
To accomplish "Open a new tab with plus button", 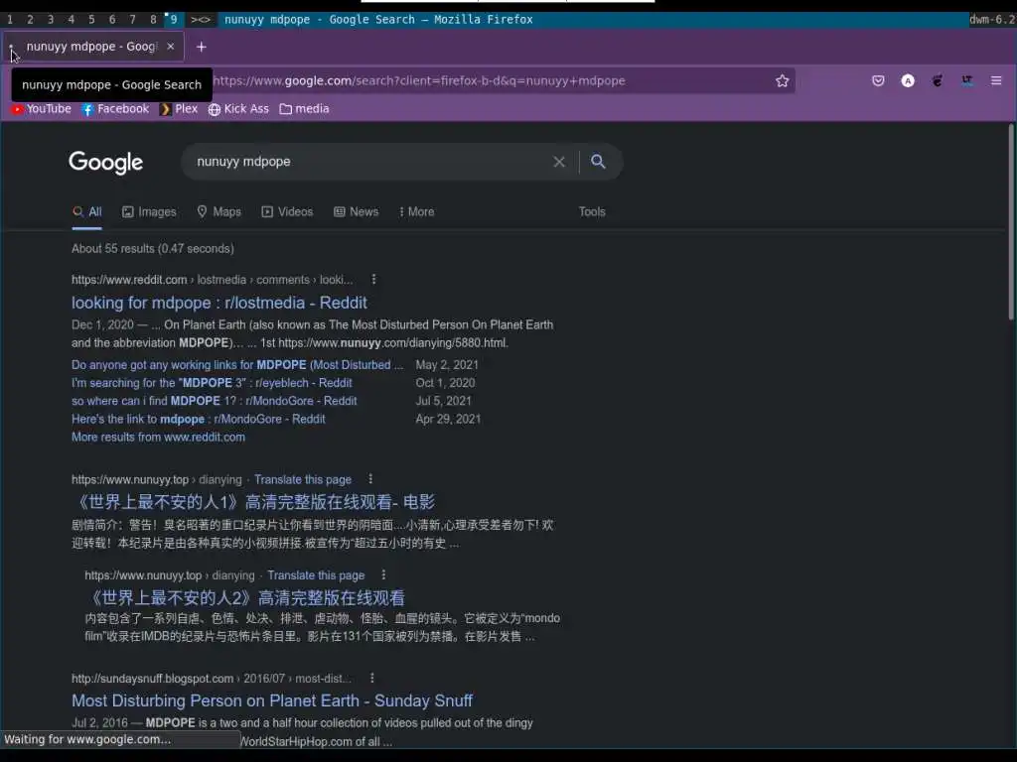I will click(x=201, y=47).
